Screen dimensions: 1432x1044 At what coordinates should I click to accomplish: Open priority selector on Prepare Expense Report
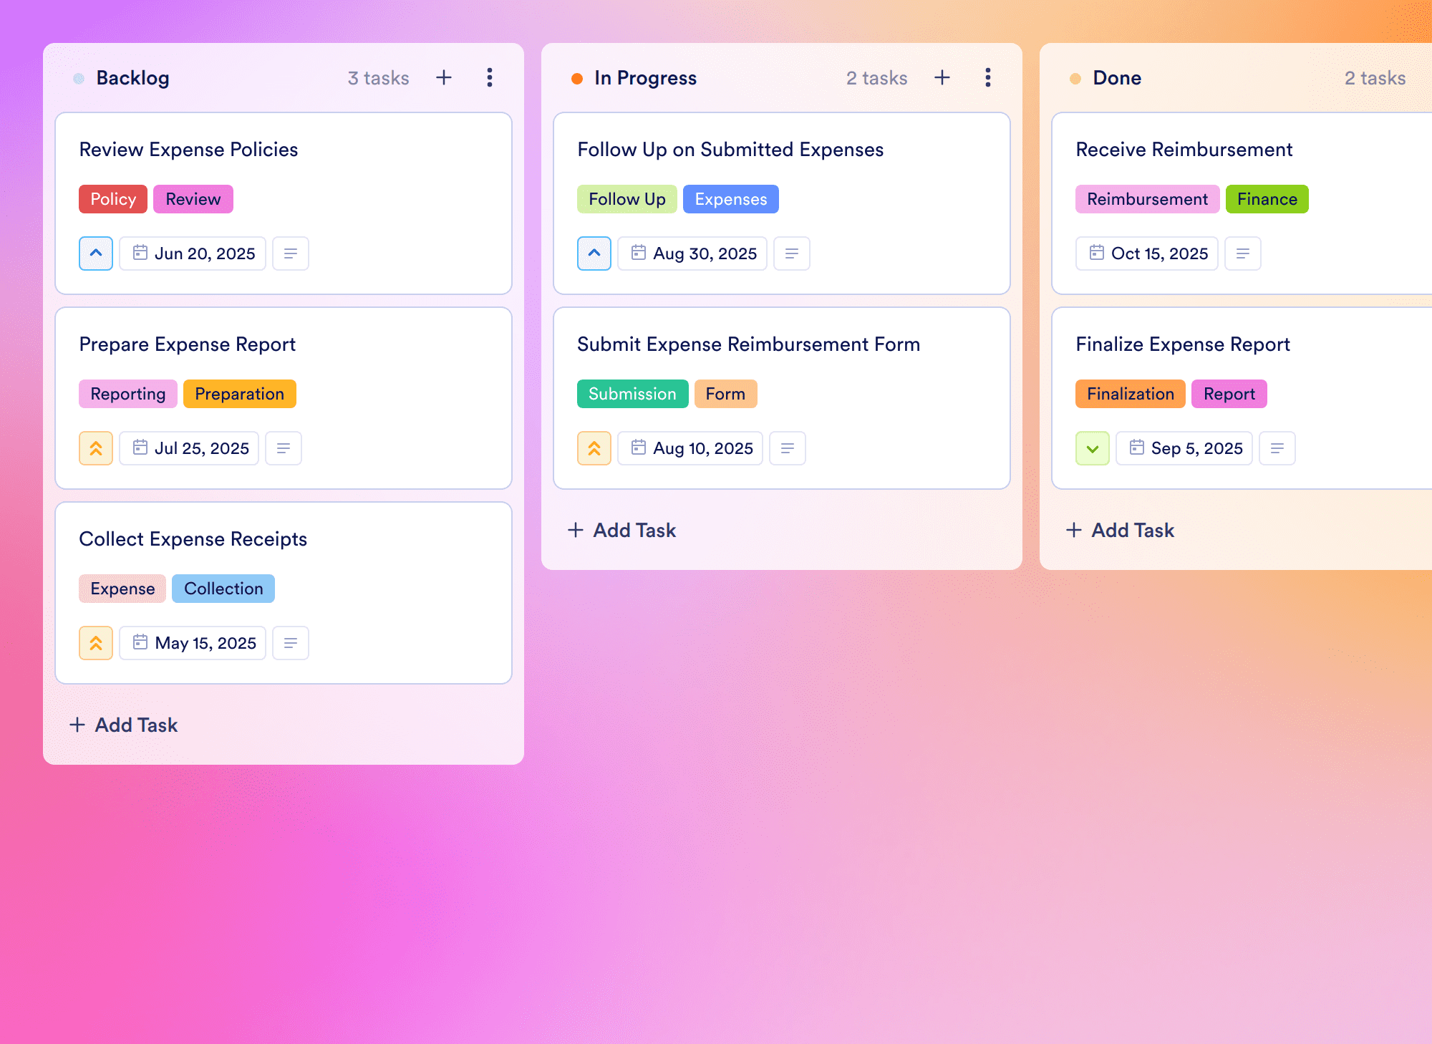point(96,448)
